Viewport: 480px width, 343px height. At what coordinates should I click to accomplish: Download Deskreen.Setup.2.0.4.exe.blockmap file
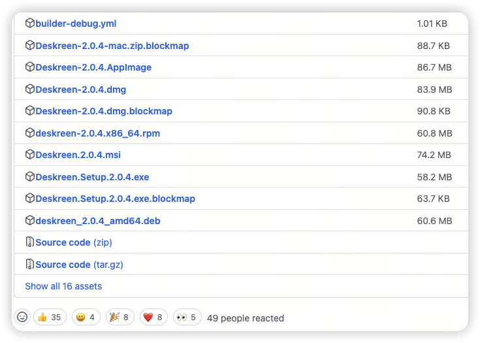115,199
